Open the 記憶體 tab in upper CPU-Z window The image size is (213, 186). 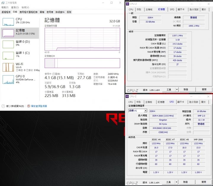point(162,9)
